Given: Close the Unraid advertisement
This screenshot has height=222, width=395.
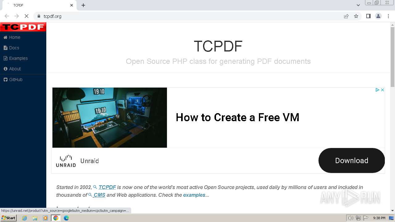Looking at the screenshot, I should coord(382,90).
